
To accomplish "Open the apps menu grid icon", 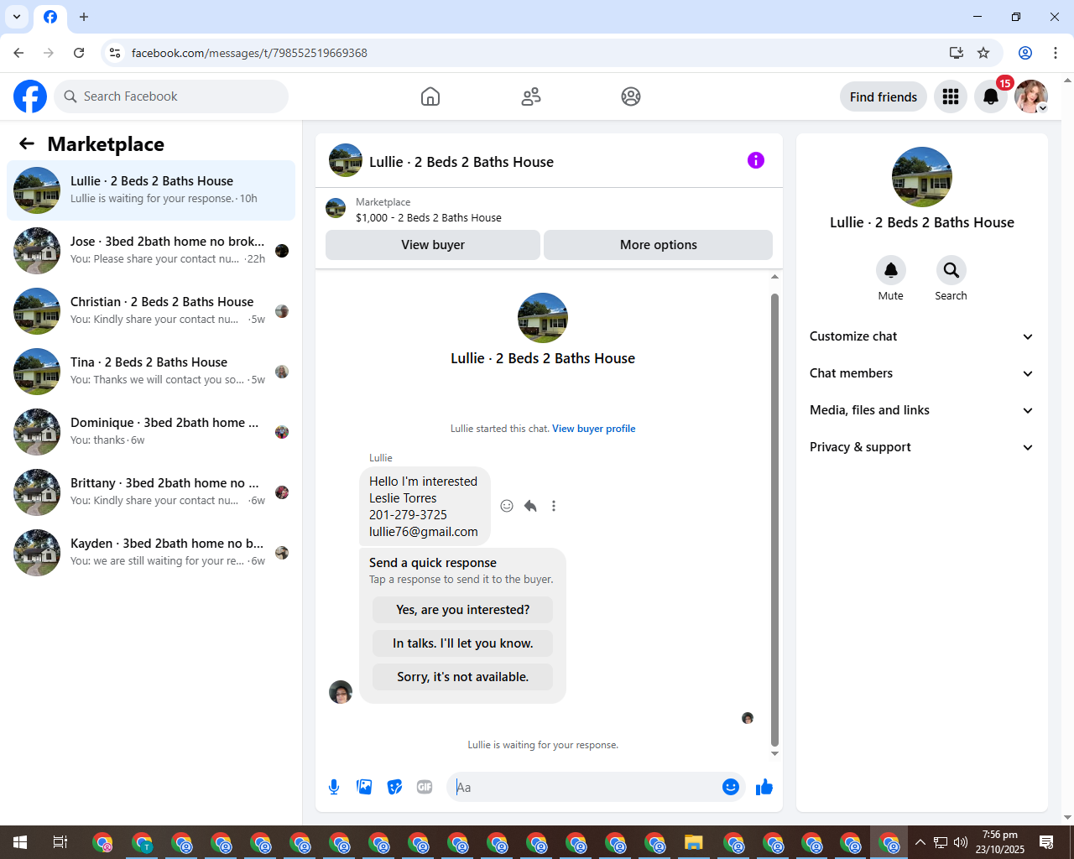I will pos(951,96).
